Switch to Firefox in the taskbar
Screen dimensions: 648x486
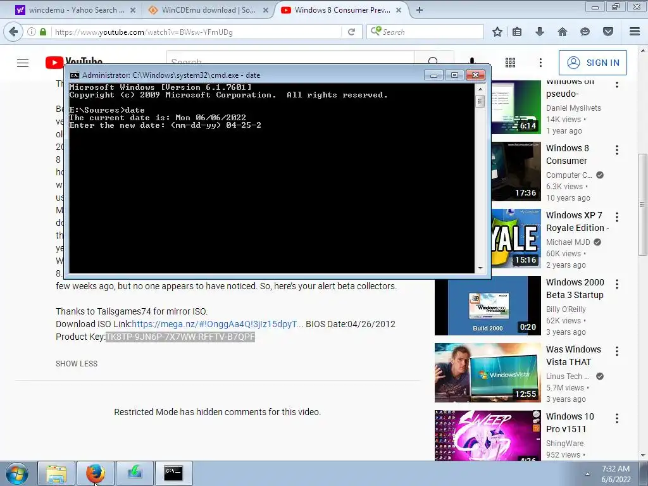[x=96, y=473]
